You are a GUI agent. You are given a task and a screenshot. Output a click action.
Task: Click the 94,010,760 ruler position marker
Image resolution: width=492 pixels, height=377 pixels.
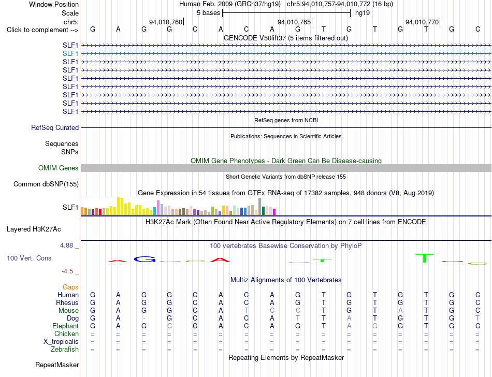click(166, 22)
